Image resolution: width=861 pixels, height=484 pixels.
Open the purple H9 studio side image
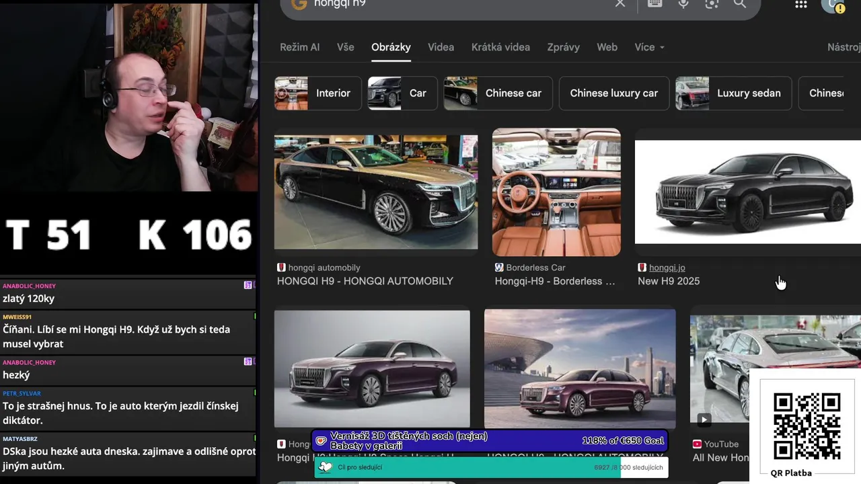coord(372,368)
